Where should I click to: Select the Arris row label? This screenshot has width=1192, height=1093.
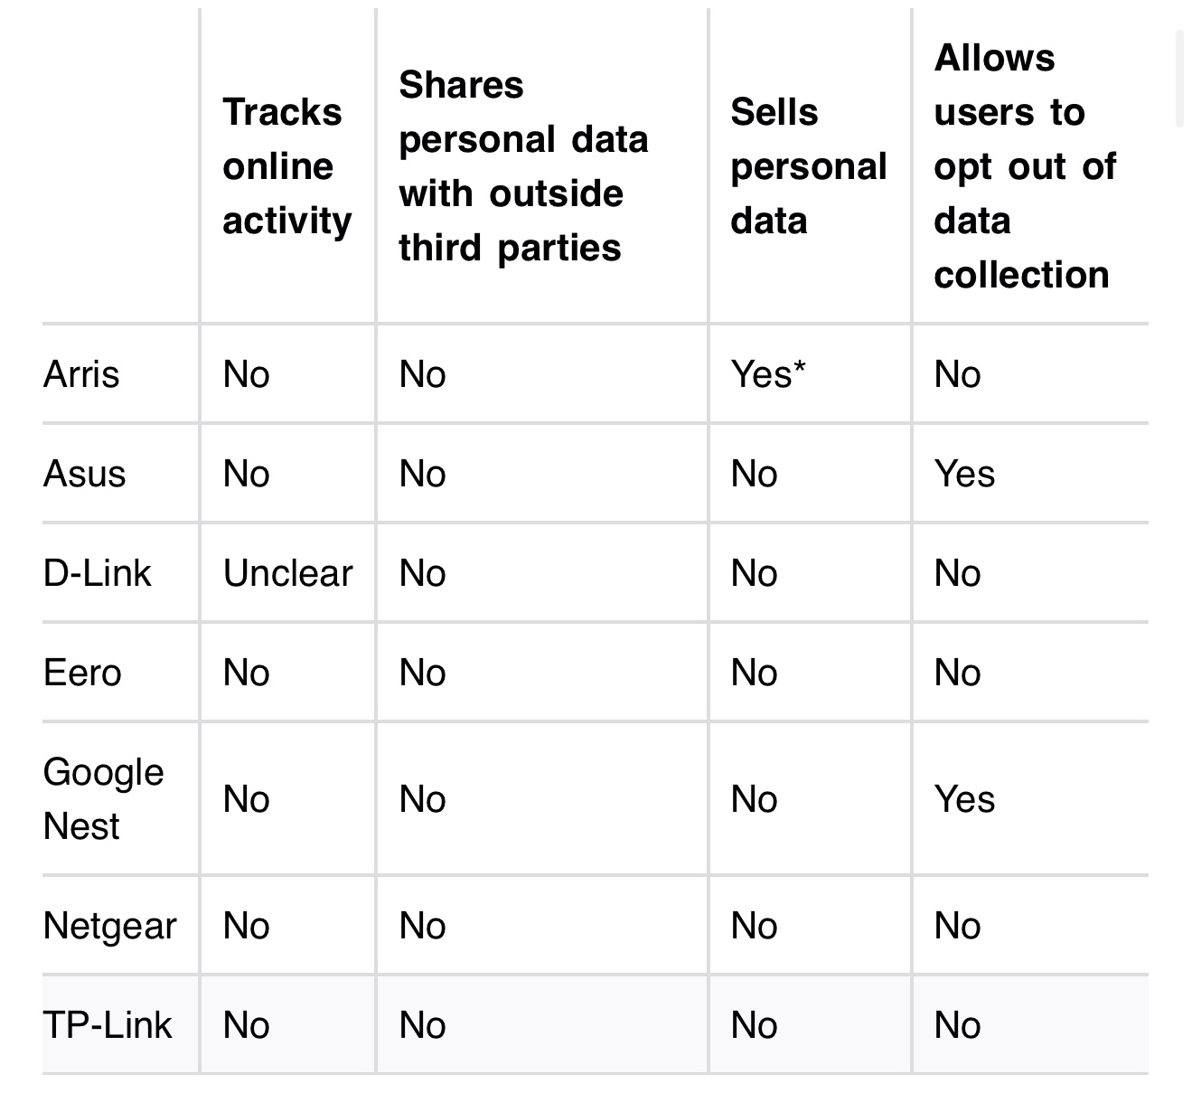81,374
